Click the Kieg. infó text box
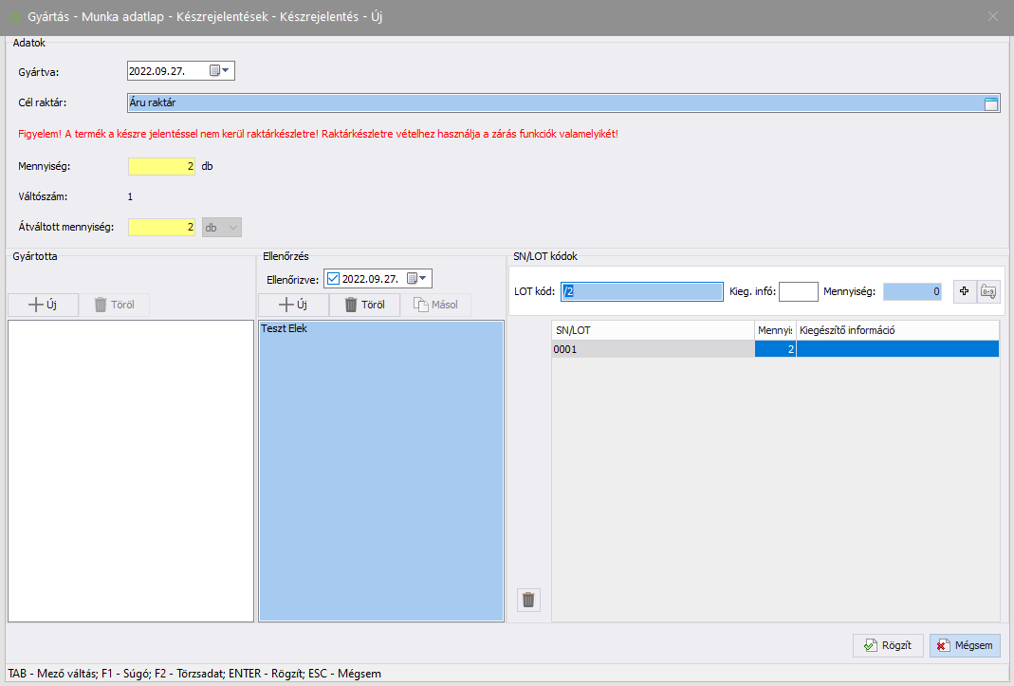The image size is (1014, 686). point(798,292)
